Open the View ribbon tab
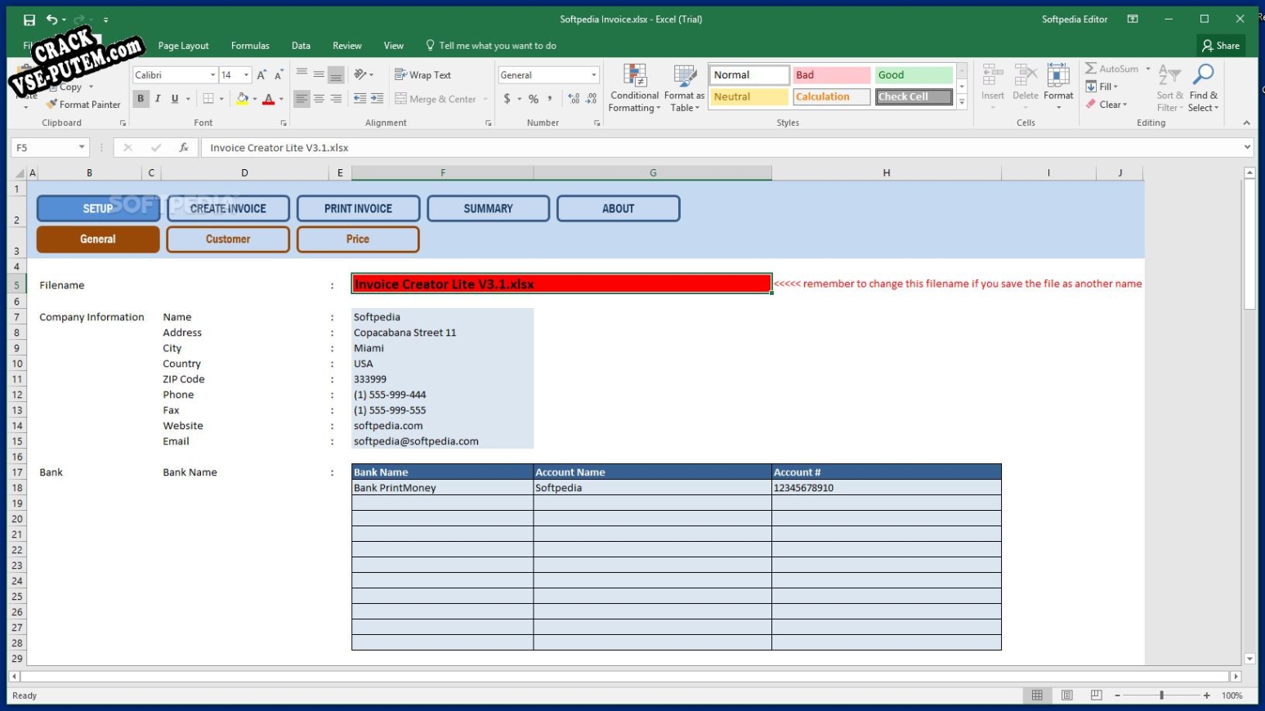This screenshot has width=1265, height=711. [x=394, y=46]
